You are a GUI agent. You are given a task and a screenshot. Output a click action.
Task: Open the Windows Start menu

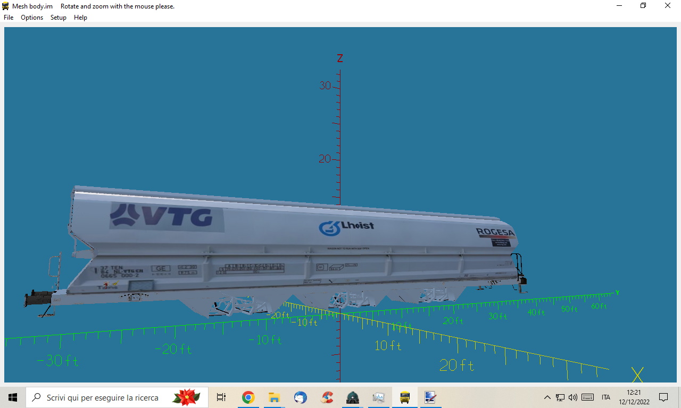coord(13,397)
